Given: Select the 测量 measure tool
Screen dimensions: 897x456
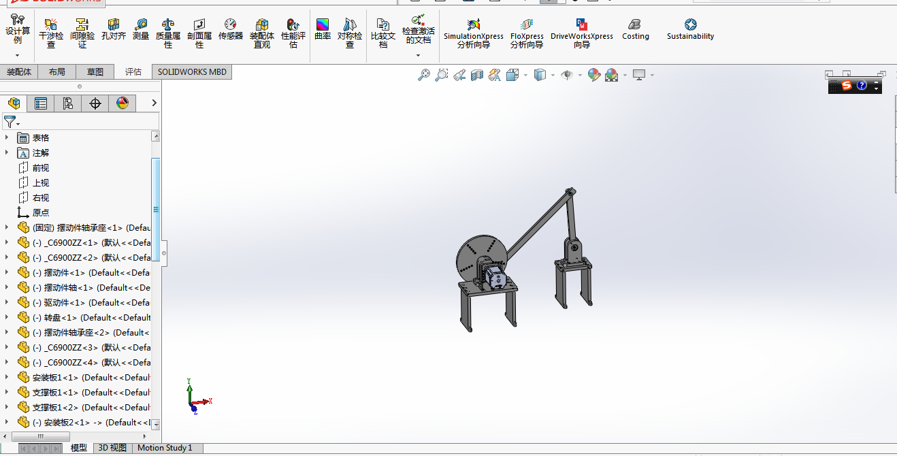Looking at the screenshot, I should (x=141, y=30).
